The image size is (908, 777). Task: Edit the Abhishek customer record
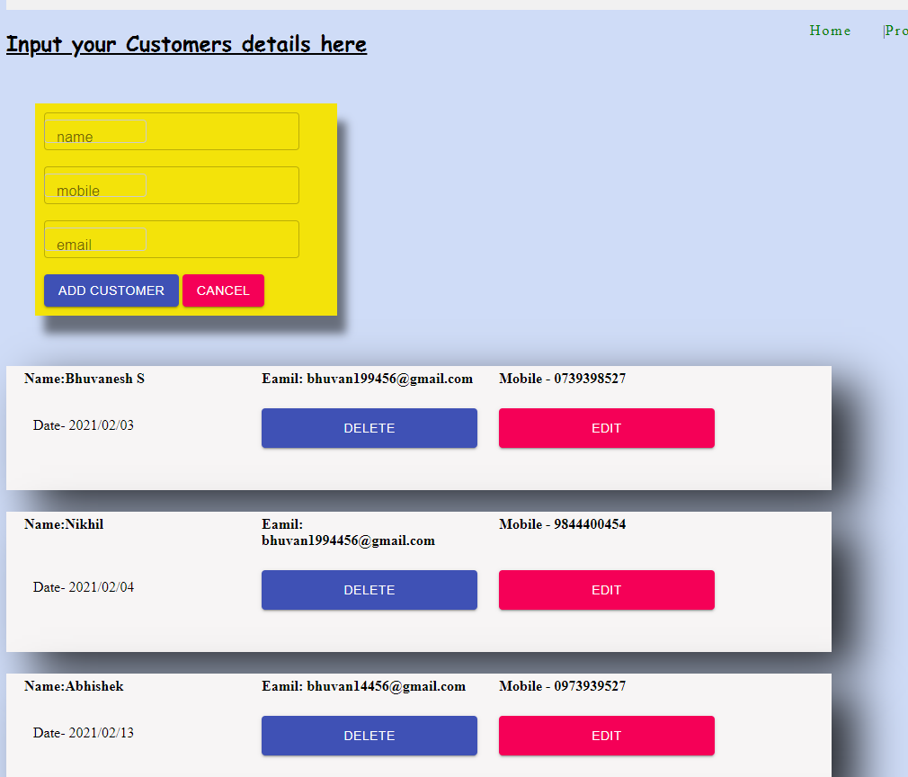(606, 736)
